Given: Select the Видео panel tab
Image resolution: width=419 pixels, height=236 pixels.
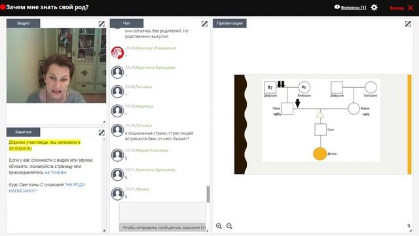Looking at the screenshot, I should (24, 24).
